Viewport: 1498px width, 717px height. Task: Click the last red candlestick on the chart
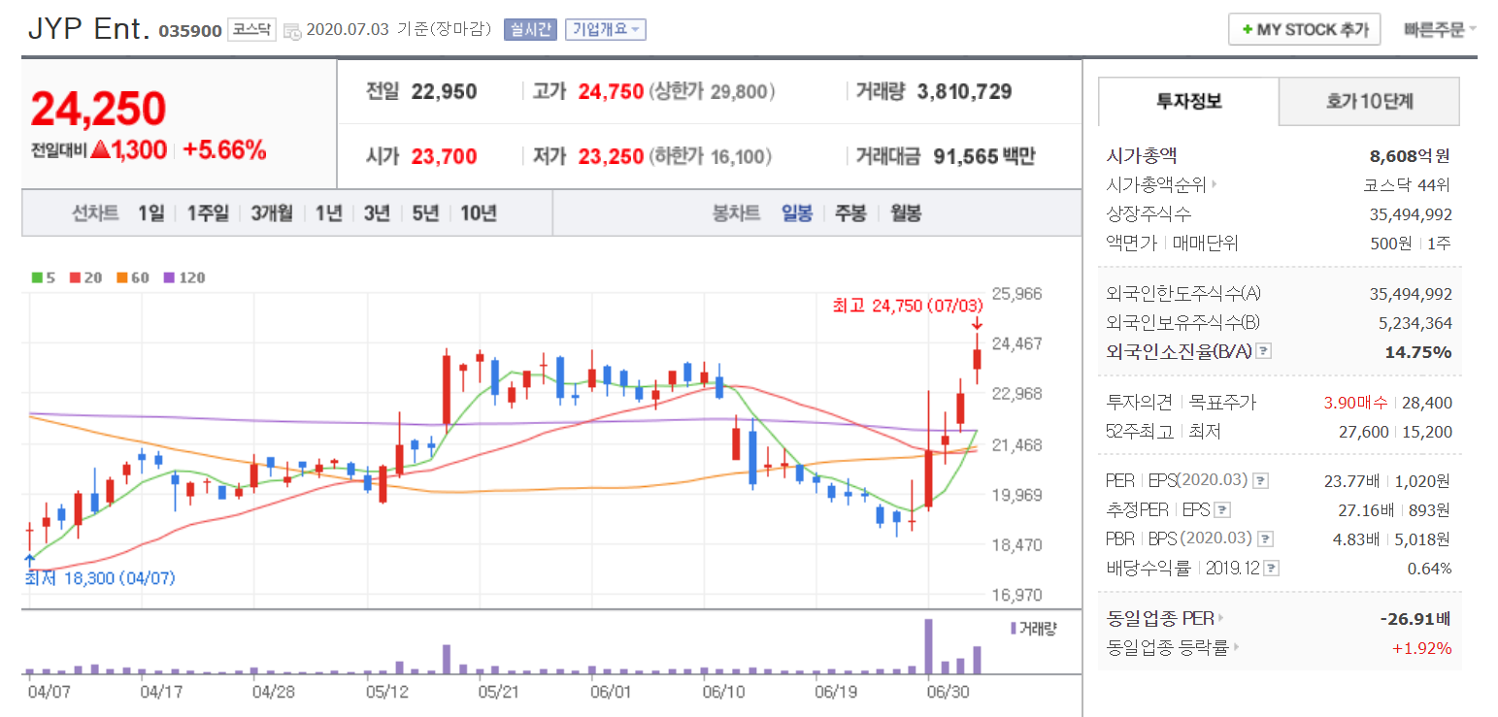point(977,357)
